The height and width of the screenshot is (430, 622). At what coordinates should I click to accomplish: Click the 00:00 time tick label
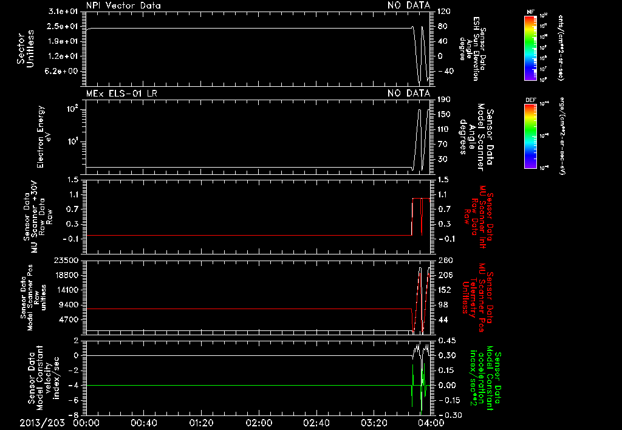pyautogui.click(x=86, y=423)
